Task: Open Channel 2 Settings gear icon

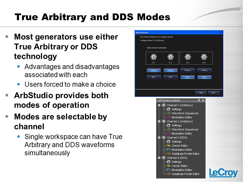Action: coord(169,125)
